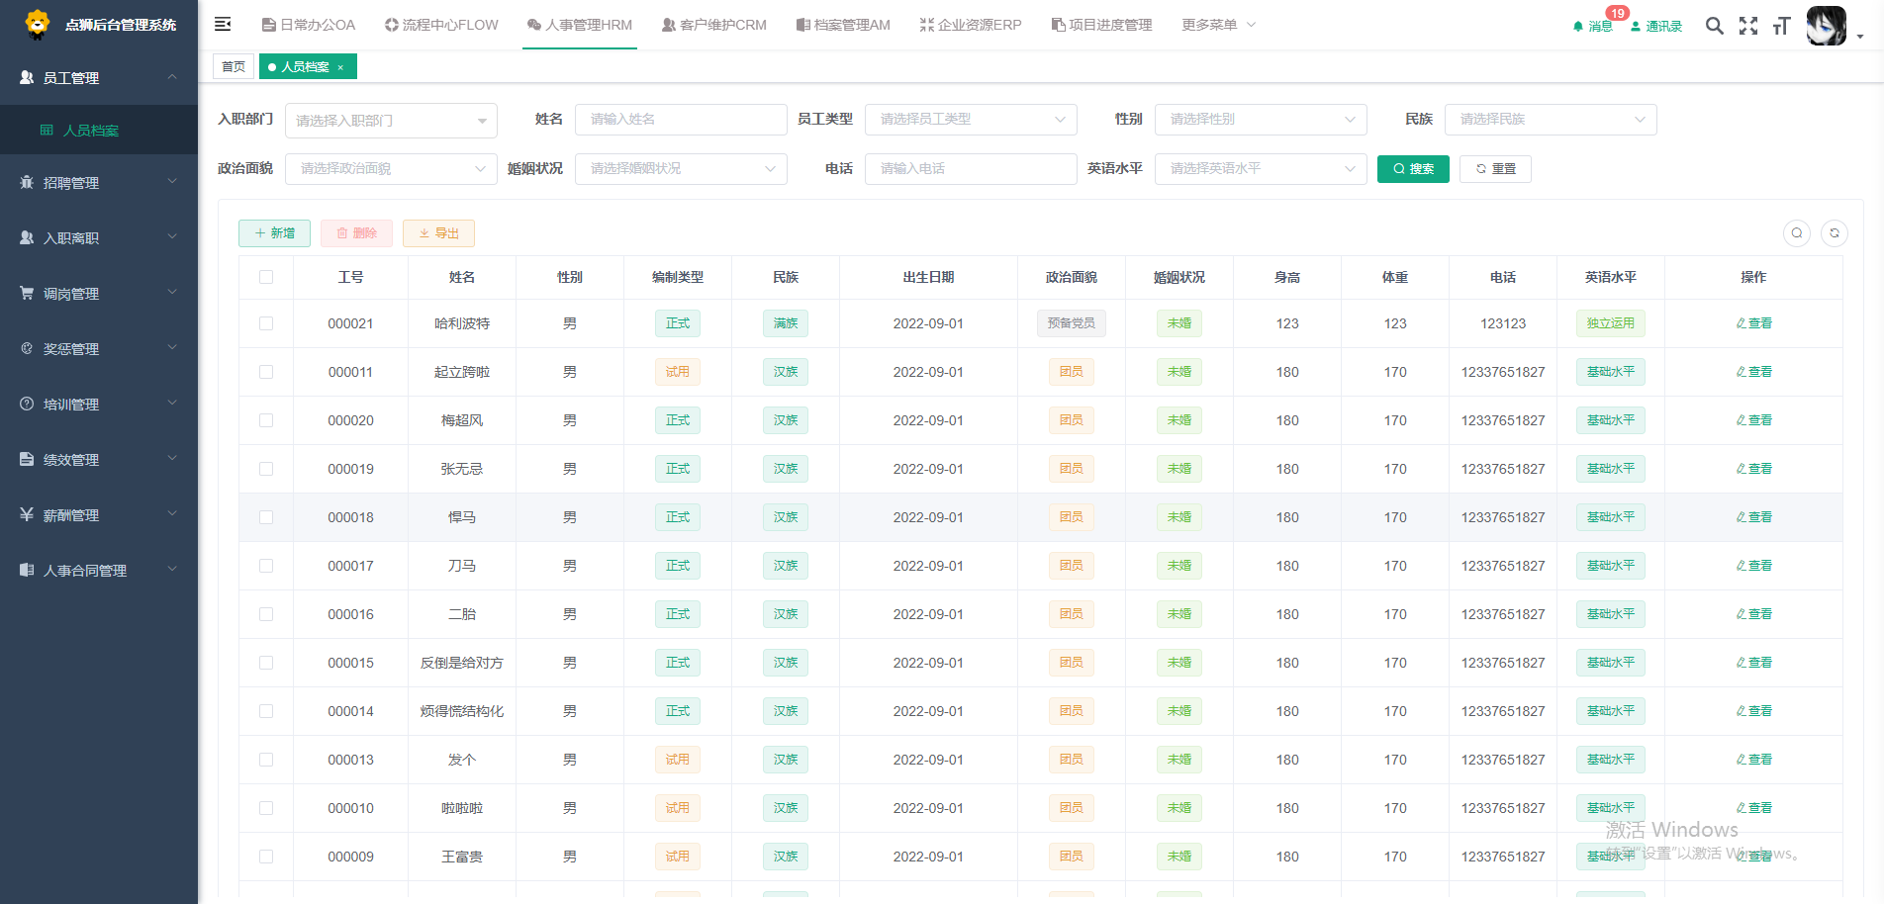Open the 日常办公OA top menu
This screenshot has height=904, width=1884.
point(308,25)
